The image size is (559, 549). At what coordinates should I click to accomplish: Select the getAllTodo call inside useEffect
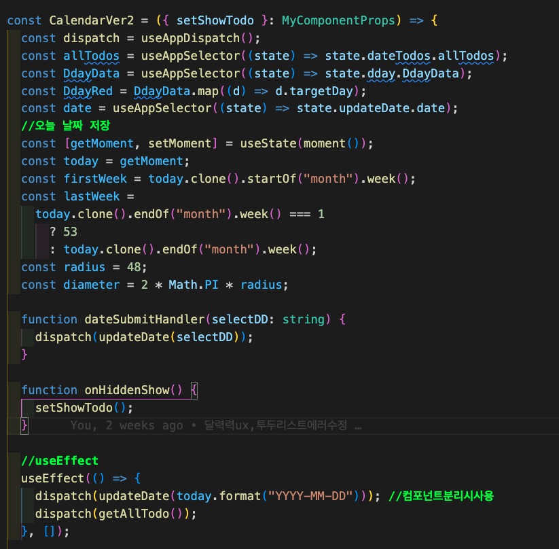click(136, 514)
